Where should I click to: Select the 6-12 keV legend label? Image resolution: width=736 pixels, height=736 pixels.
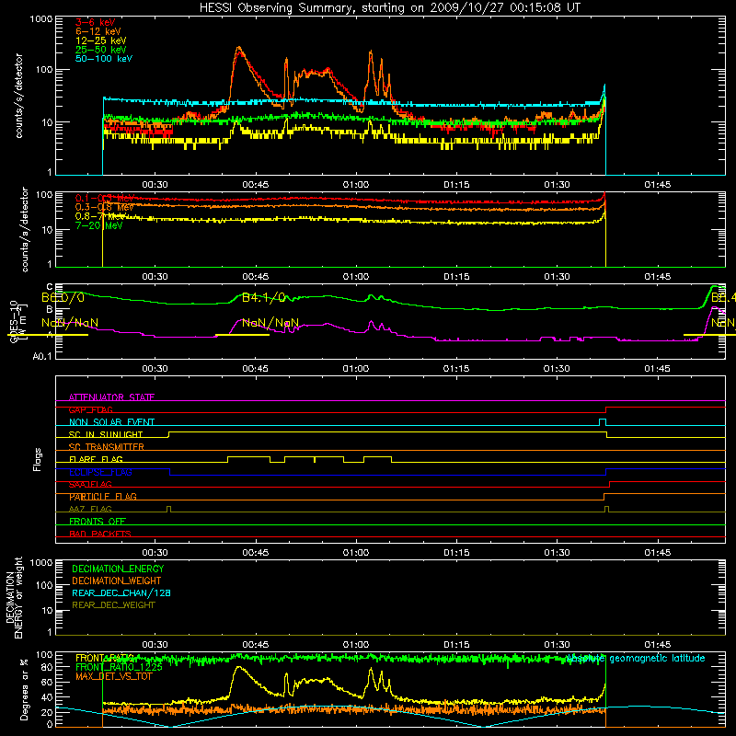click(x=98, y=31)
